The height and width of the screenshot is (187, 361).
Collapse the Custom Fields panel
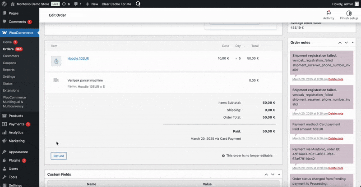tap(279, 174)
